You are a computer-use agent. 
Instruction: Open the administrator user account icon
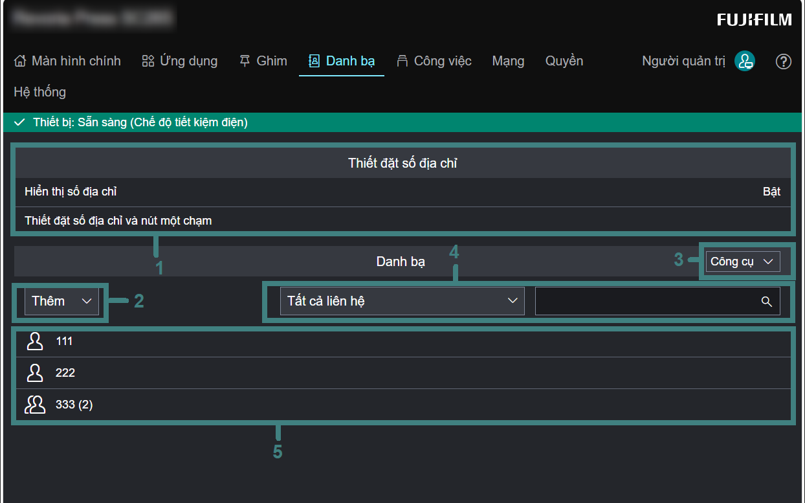click(x=745, y=61)
